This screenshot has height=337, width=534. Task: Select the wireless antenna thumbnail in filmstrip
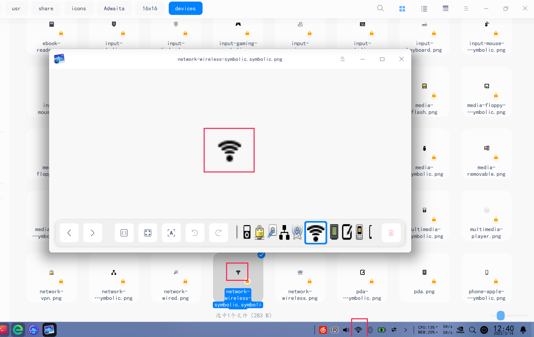pyautogui.click(x=297, y=232)
